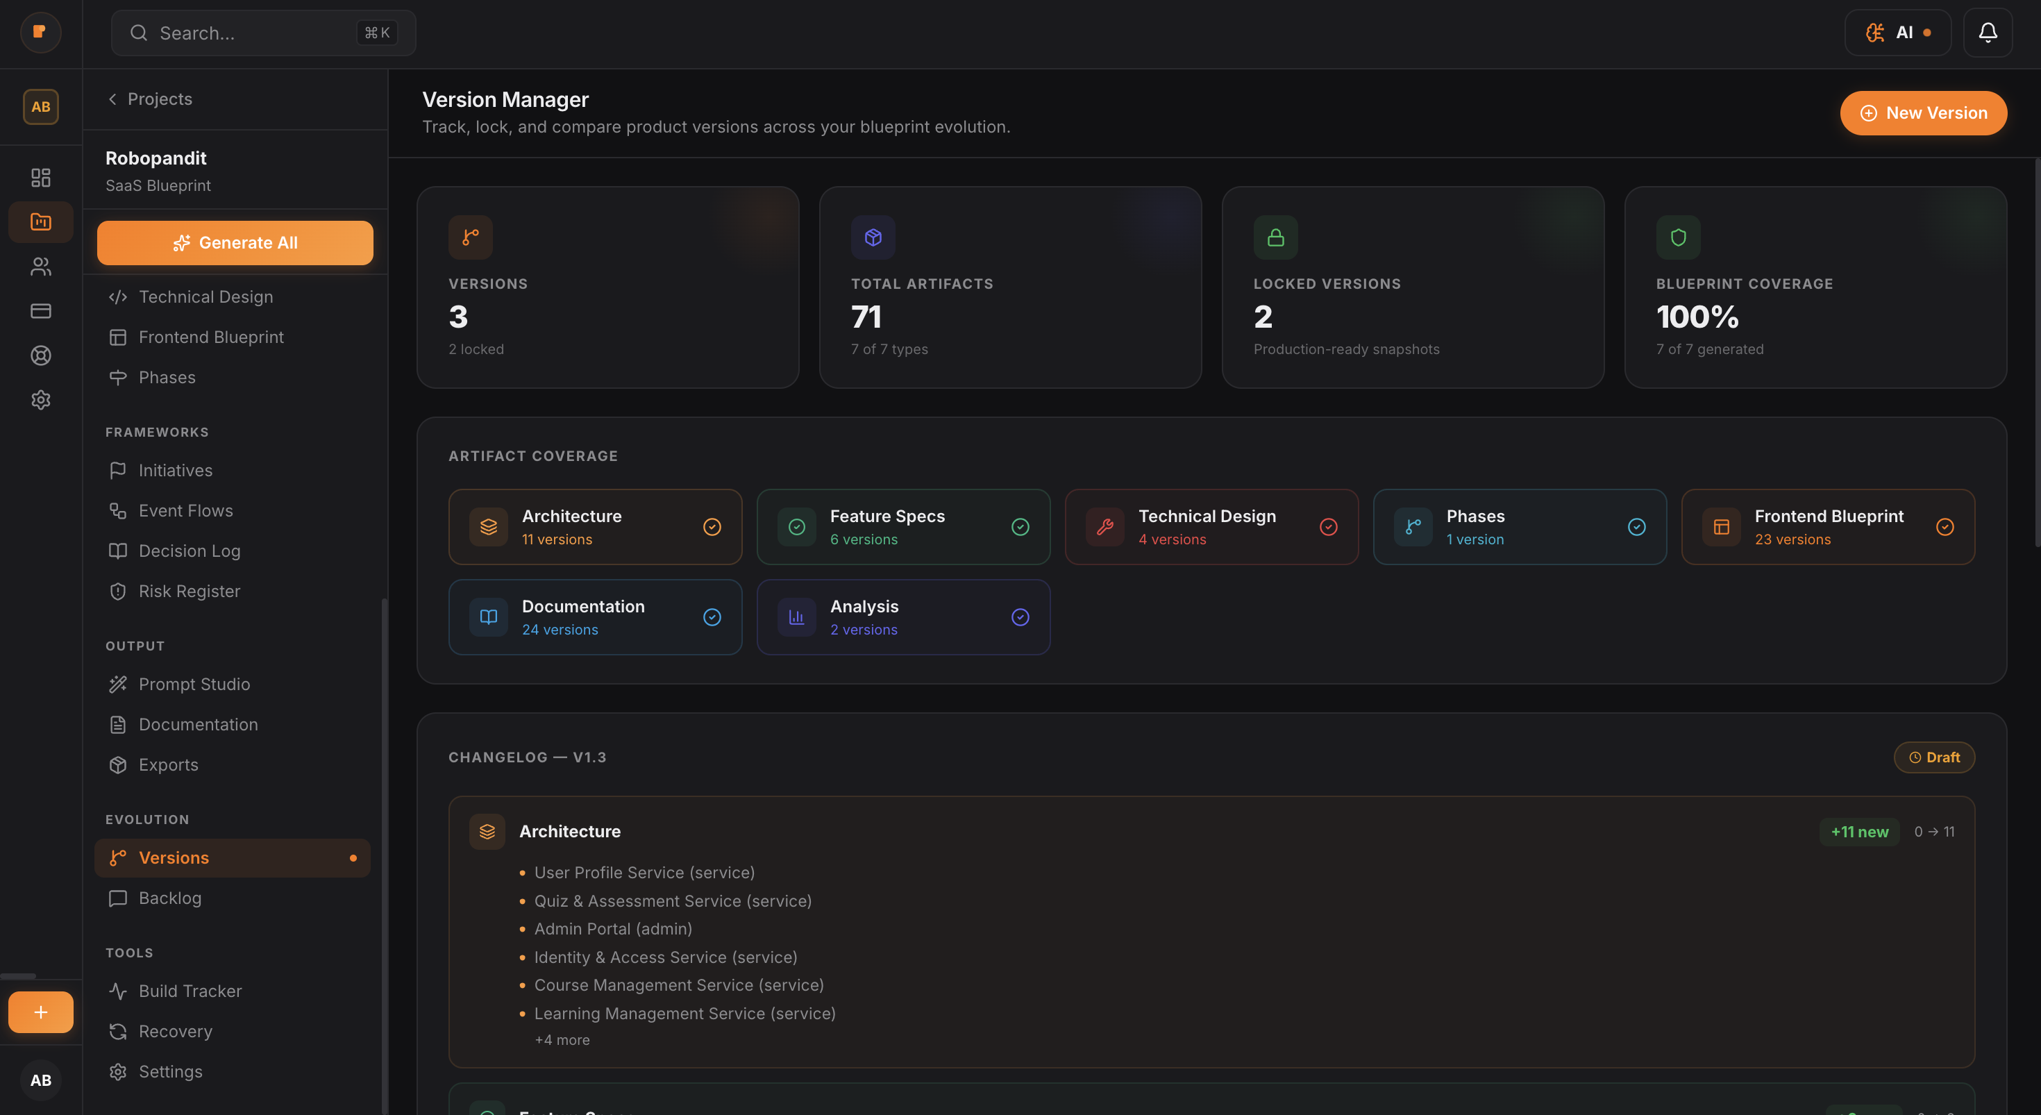Collapse the sidebar via the Projects back chevron

coord(112,99)
